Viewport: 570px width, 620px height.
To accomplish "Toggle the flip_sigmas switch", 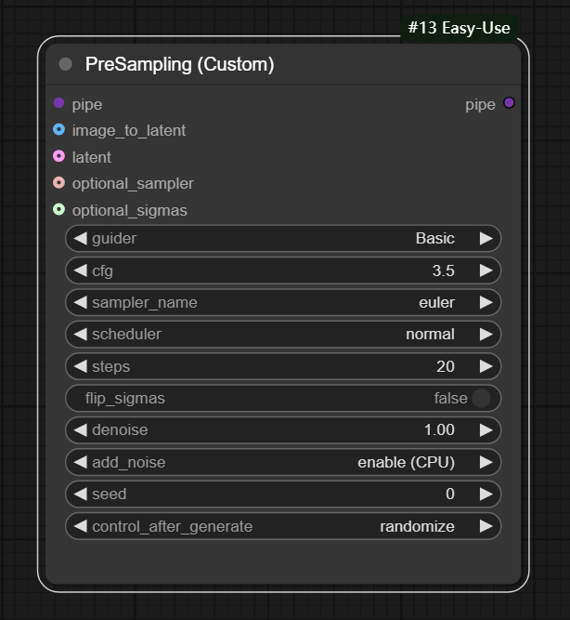I will click(480, 399).
